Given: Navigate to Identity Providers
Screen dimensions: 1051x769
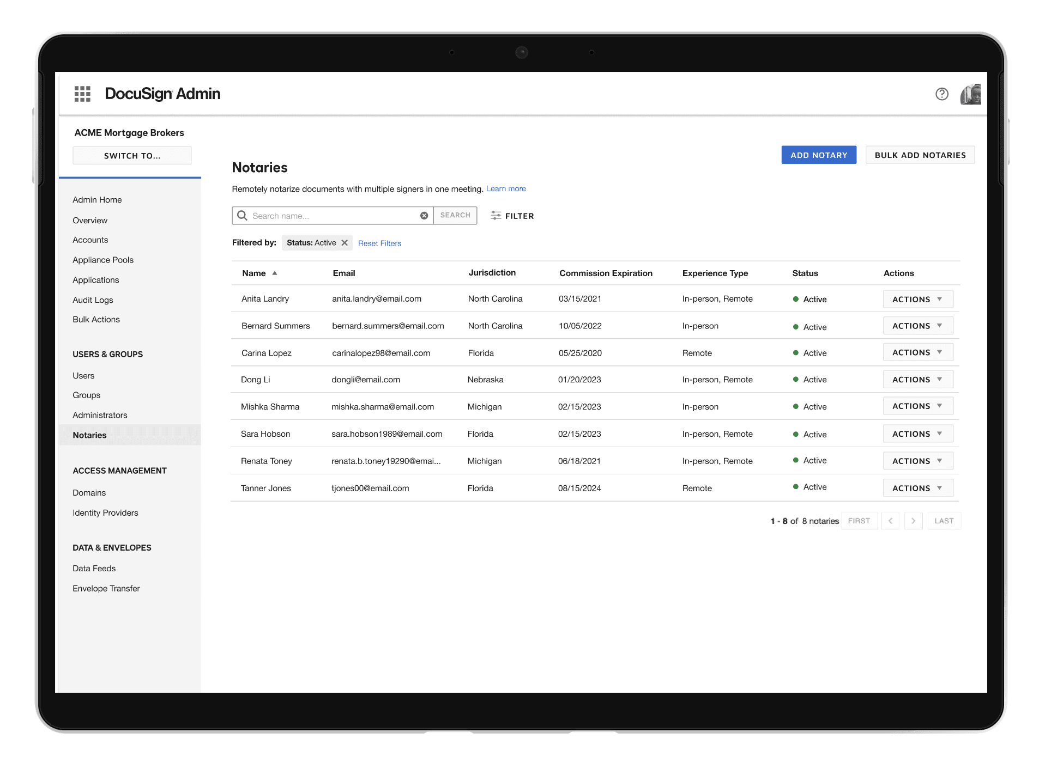Looking at the screenshot, I should (105, 513).
